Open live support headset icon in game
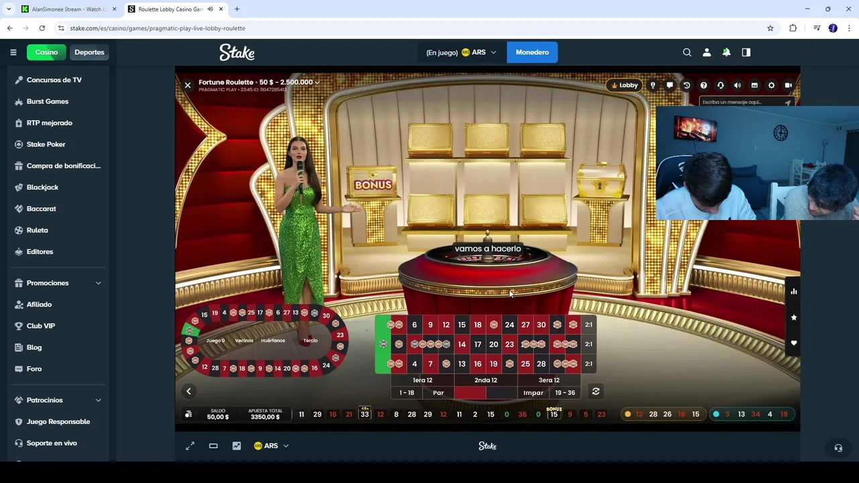Viewport: 859px width, 483px height. pyautogui.click(x=720, y=85)
